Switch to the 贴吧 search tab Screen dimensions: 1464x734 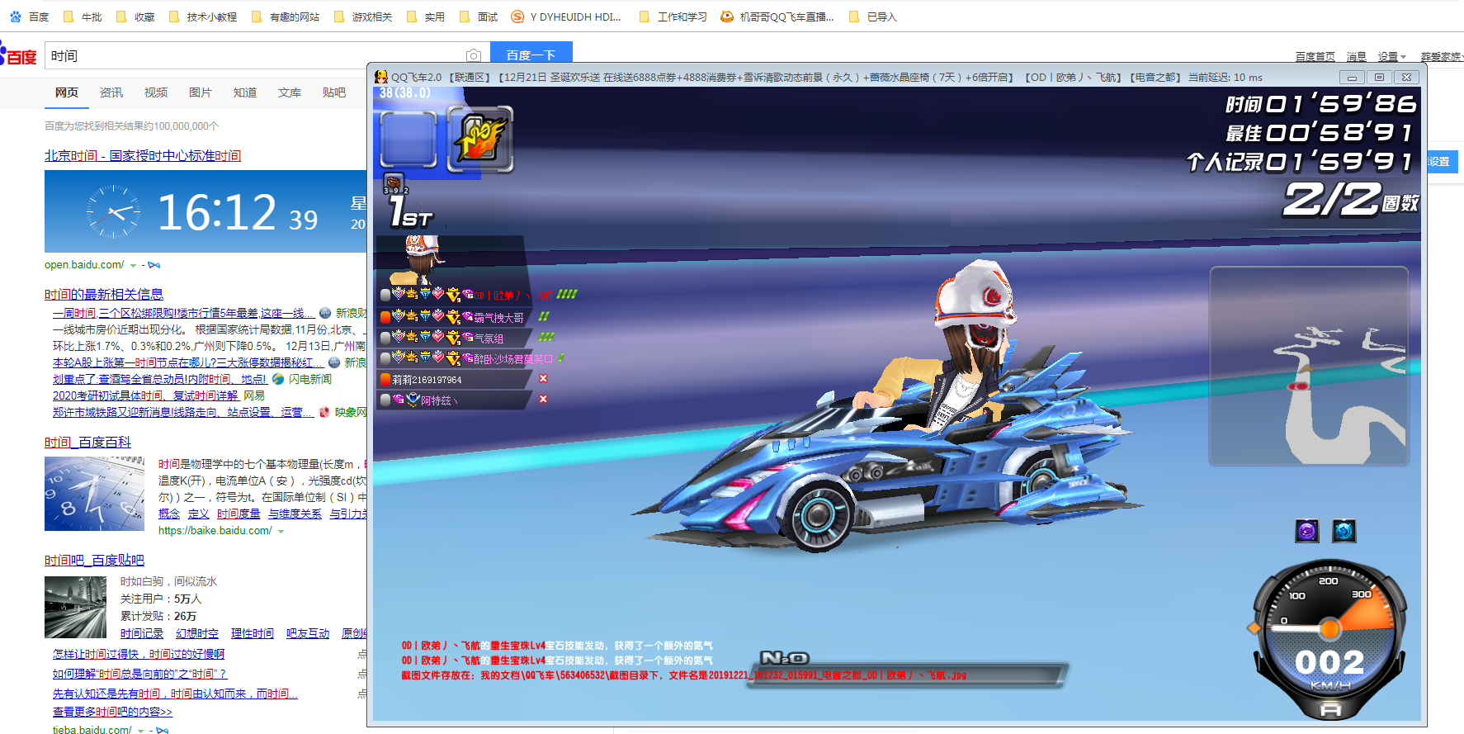click(x=334, y=92)
